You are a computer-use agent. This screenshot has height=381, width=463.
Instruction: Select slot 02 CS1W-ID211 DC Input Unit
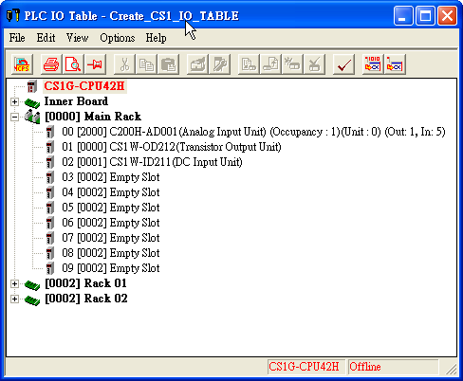pos(152,162)
